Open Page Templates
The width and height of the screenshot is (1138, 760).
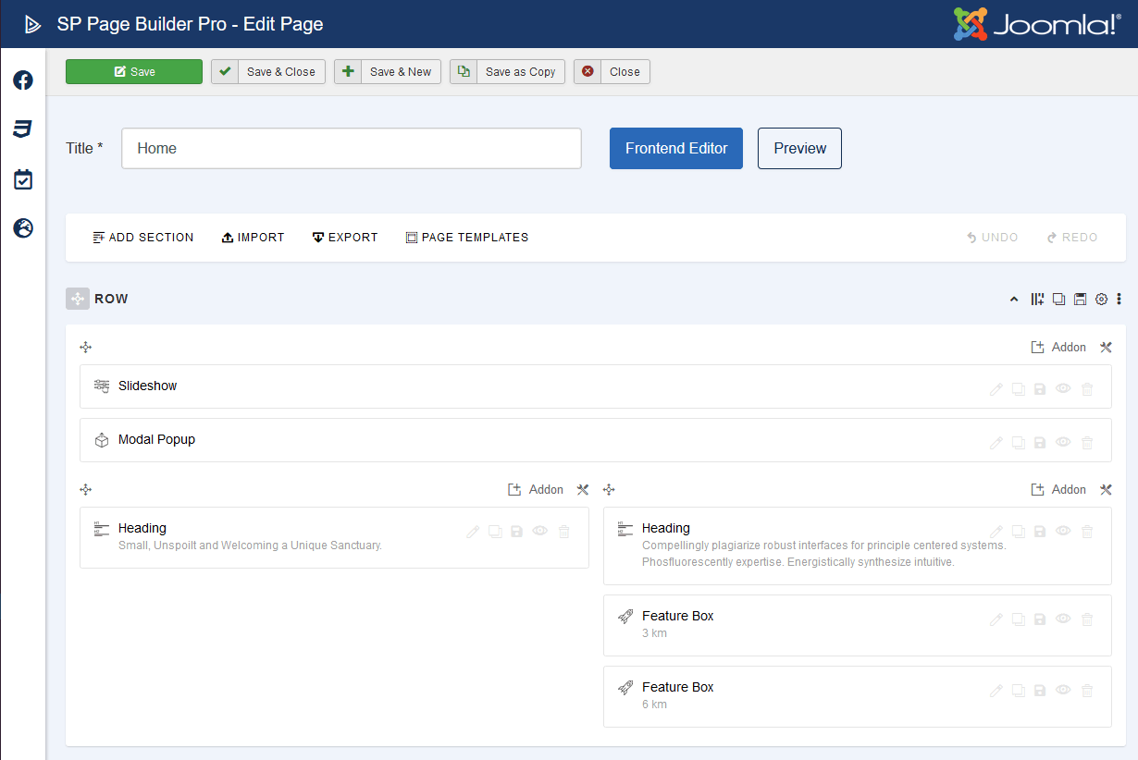coord(467,238)
